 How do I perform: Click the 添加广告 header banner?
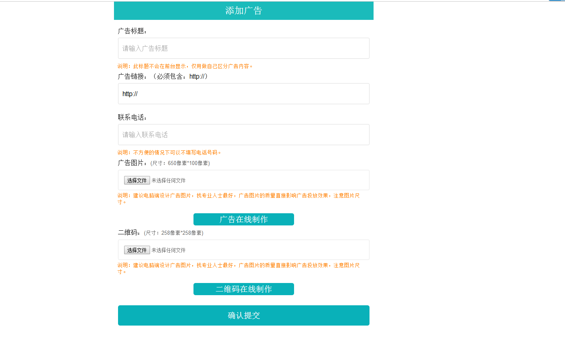(x=243, y=11)
